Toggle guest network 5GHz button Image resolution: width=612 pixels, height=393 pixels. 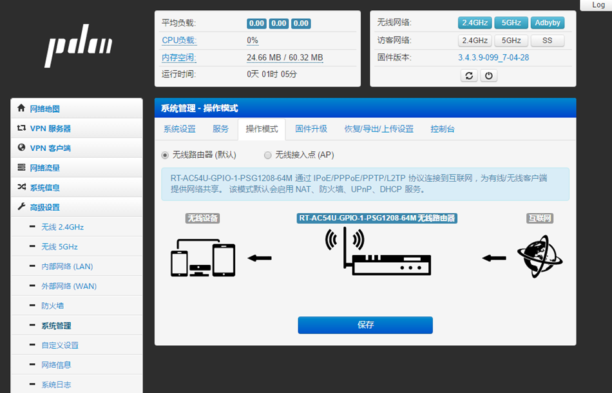point(512,41)
